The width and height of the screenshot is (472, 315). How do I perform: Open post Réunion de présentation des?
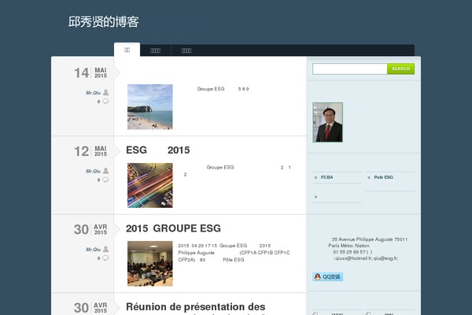point(196,306)
